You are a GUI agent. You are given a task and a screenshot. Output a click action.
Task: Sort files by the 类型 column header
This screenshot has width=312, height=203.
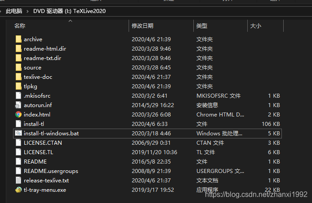pos(202,26)
